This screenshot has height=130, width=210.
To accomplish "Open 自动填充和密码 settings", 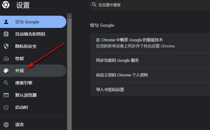I will coord(33,34).
